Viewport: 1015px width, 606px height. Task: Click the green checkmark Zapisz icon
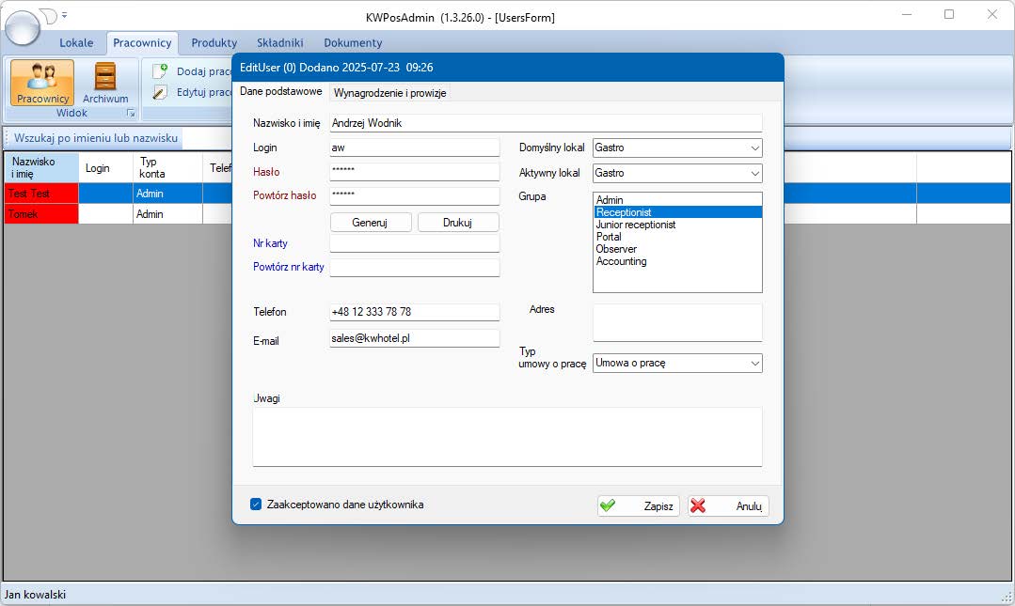click(x=609, y=505)
